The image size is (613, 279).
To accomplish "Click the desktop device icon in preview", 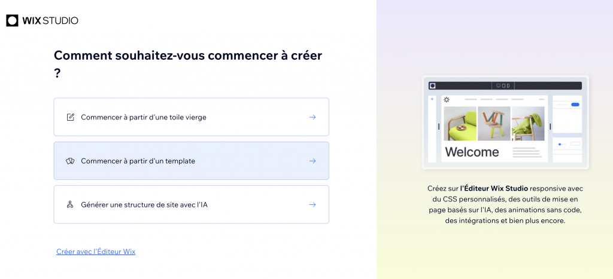I will coord(499,85).
